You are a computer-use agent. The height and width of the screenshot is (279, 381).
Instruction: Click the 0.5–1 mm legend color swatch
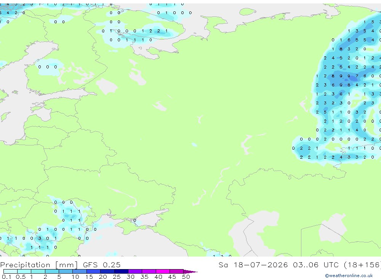click(24, 271)
